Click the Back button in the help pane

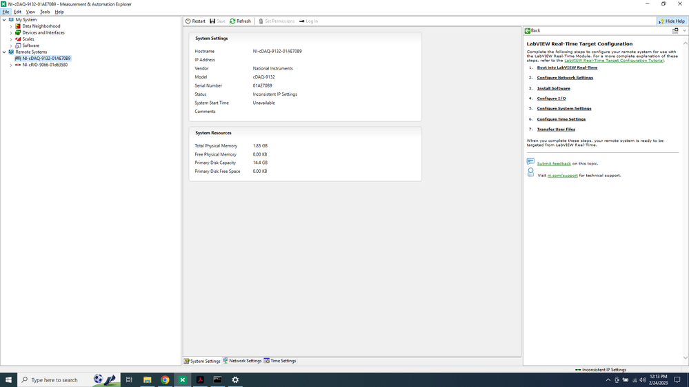click(532, 31)
